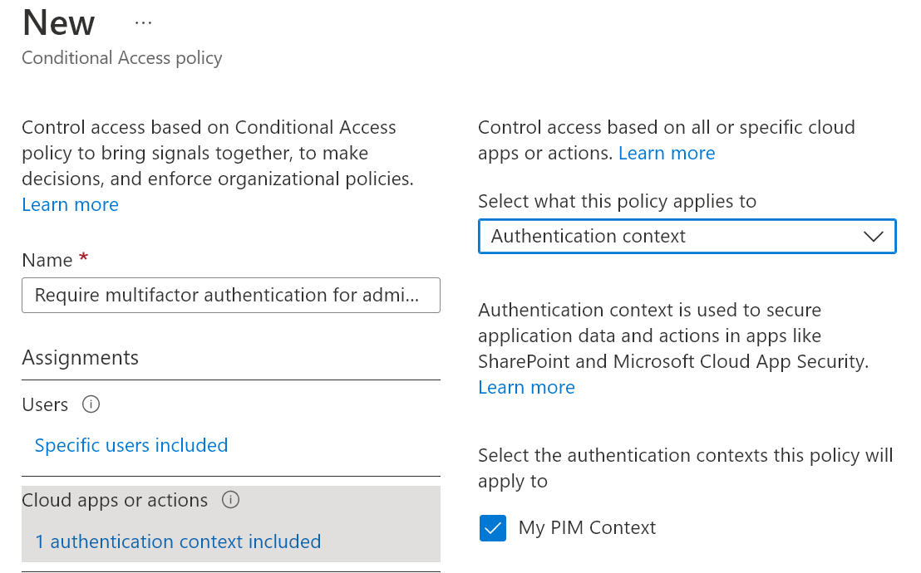The width and height of the screenshot is (921, 573).
Task: Click inside the policy Name text field
Action: [230, 296]
